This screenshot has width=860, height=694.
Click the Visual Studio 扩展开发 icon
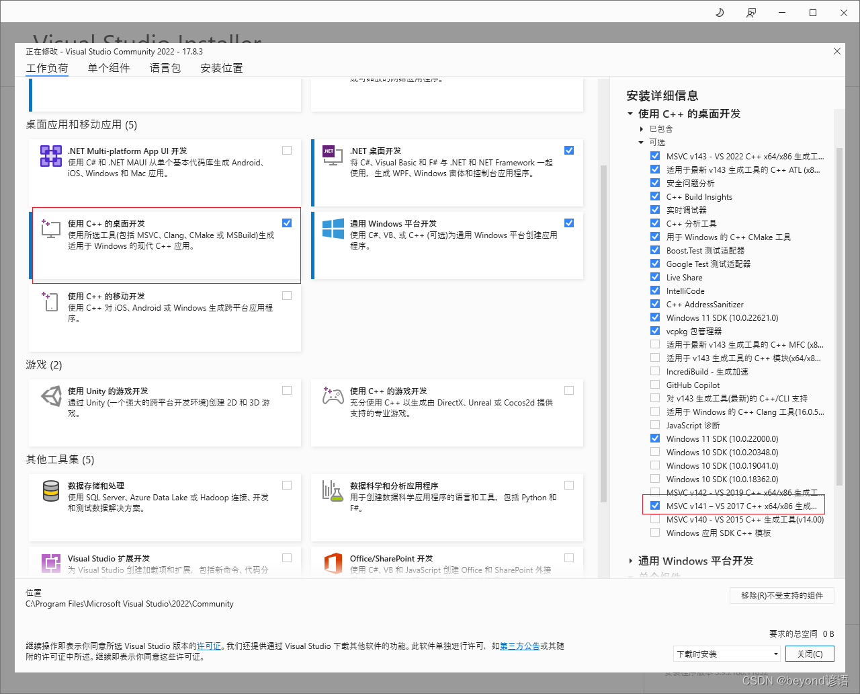[51, 563]
